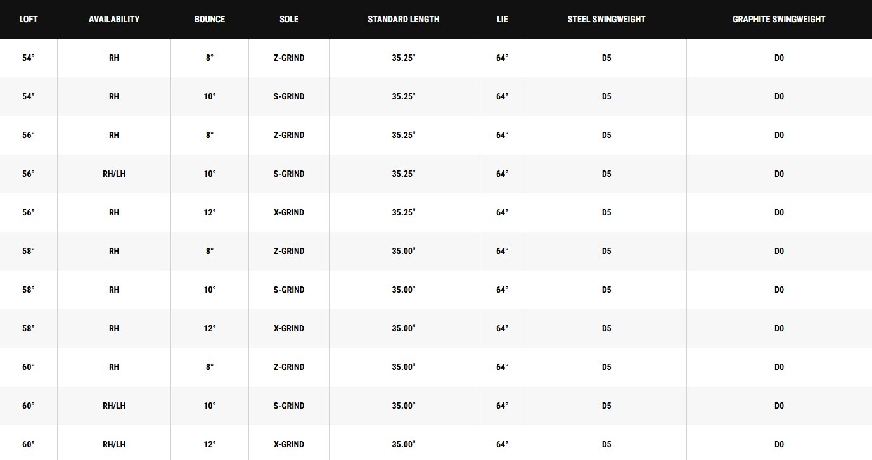Click S-GRIND in the 58° loft row
This screenshot has width=872, height=460.
[289, 290]
